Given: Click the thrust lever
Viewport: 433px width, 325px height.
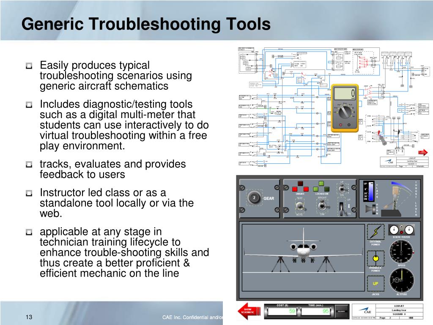Looking at the screenshot, I should pyautogui.click(x=396, y=199).
